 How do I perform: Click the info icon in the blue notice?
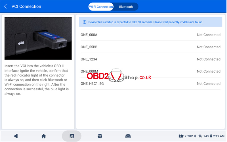point(84,22)
